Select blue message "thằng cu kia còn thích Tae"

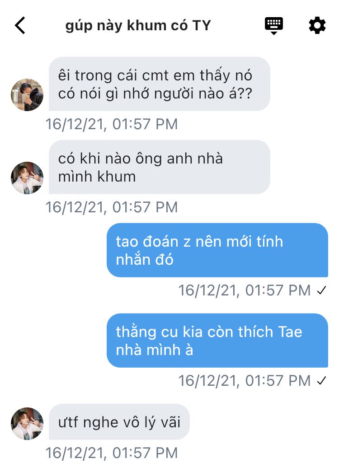coord(217,341)
